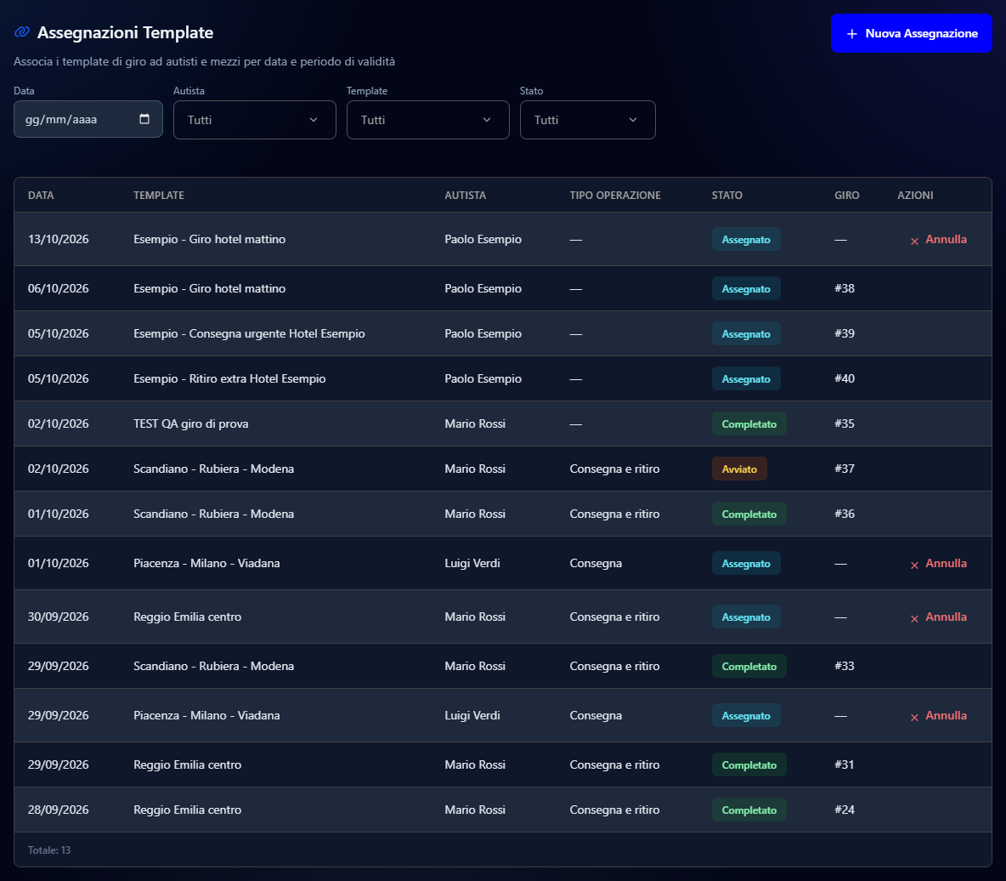Click the STATO column header
The height and width of the screenshot is (881, 1006).
[x=727, y=196]
